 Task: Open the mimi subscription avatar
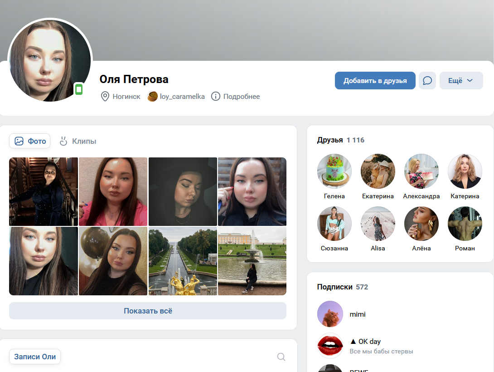[x=330, y=314]
